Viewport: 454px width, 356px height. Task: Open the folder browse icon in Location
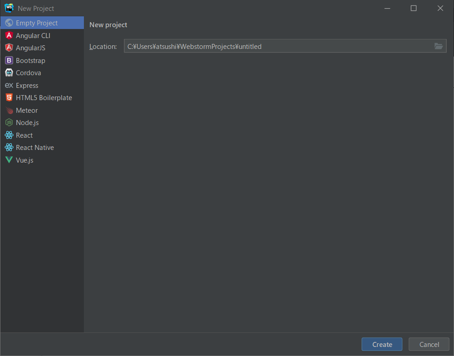point(439,46)
